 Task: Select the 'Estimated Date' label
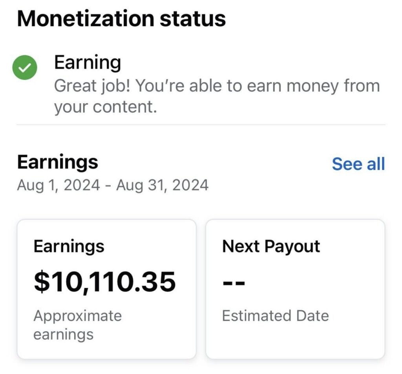point(275,315)
